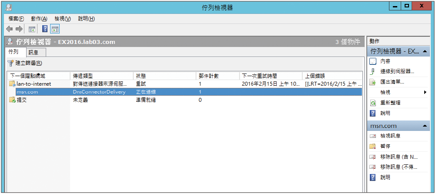Image resolution: width=436 pixels, height=194 pixels.
Task: Click 匯出清單... in the actions pane
Action: coord(392,82)
